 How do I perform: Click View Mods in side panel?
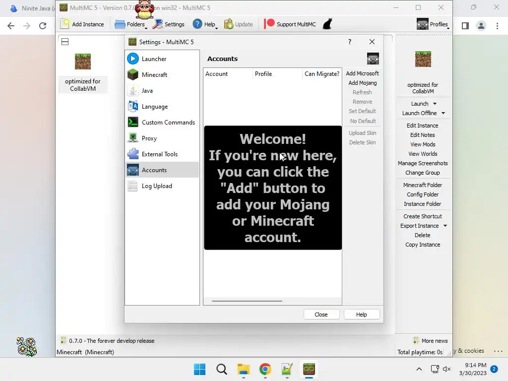tap(423, 144)
